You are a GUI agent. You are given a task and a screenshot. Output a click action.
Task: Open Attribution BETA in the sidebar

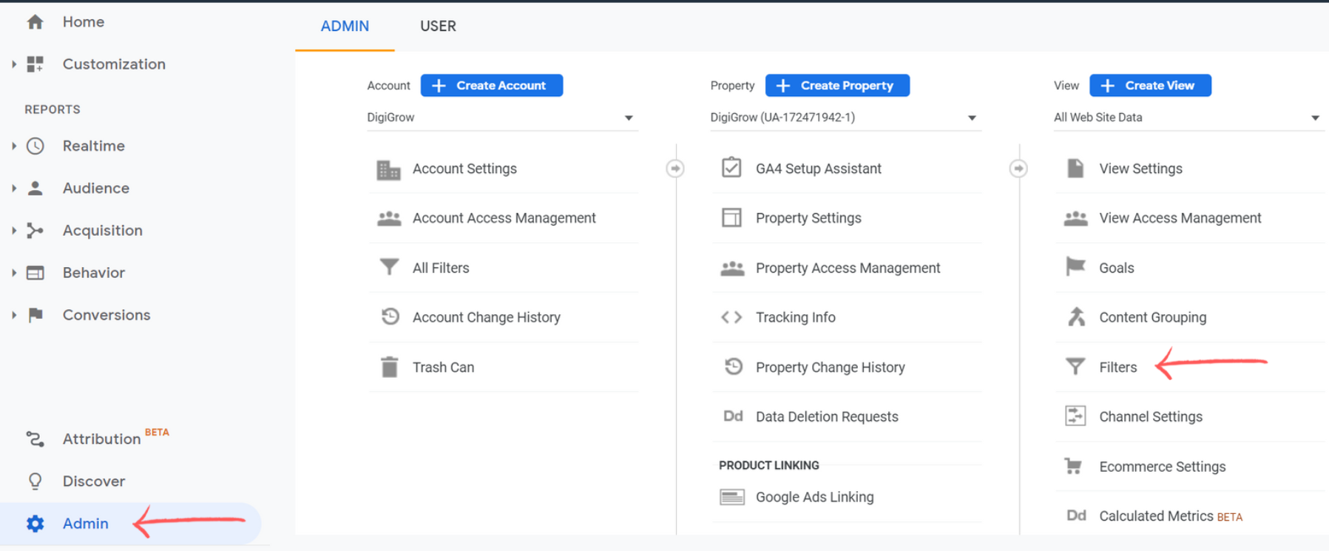click(116, 438)
